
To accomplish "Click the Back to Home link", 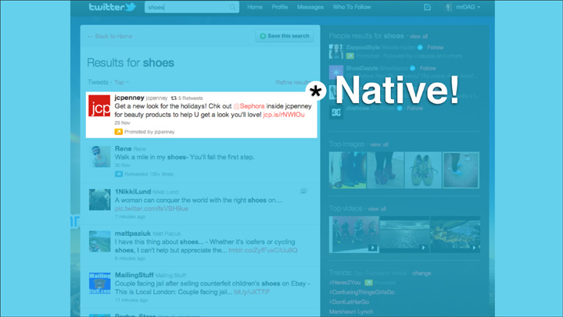I will (110, 36).
